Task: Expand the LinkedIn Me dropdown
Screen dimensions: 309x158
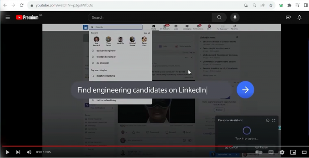Action: point(209,27)
